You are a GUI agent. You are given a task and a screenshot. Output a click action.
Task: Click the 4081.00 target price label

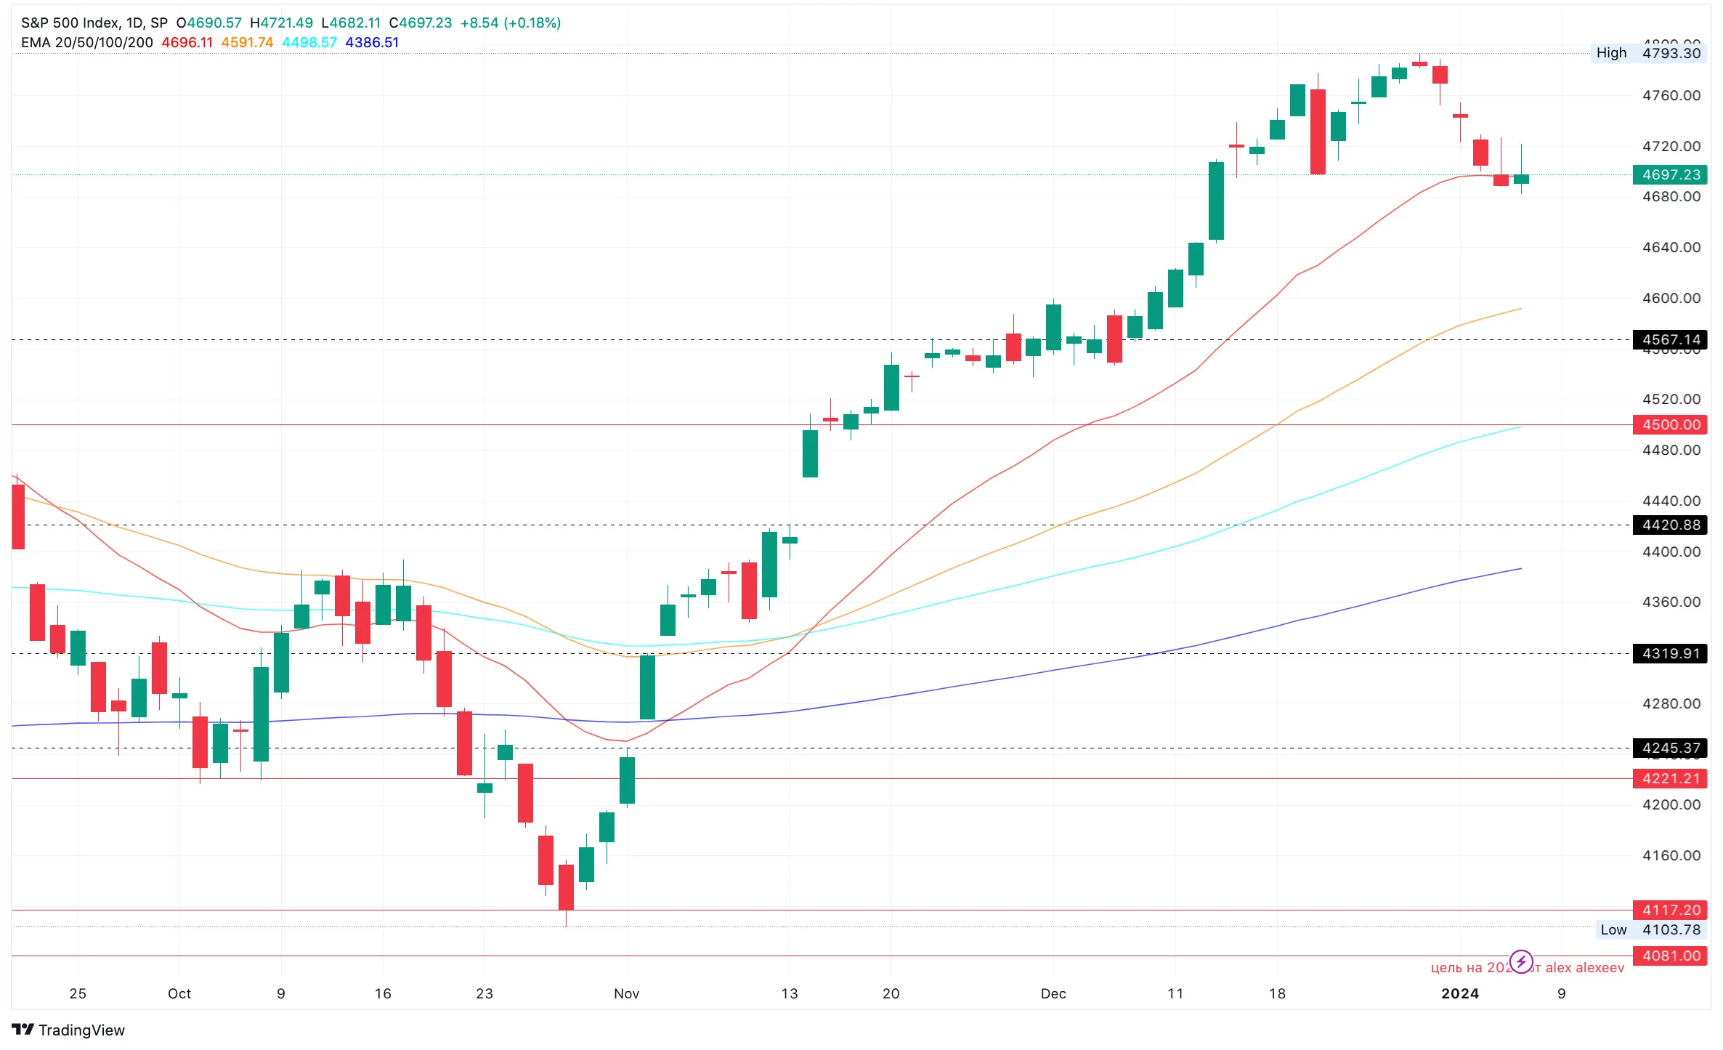coord(1670,956)
